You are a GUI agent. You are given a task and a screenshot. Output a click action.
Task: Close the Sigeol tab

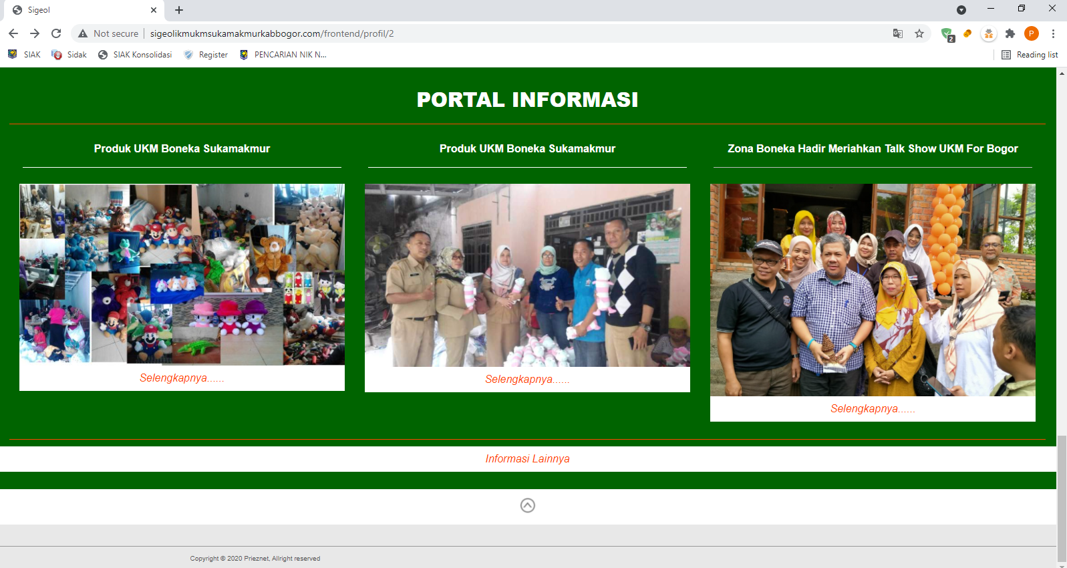coord(154,10)
